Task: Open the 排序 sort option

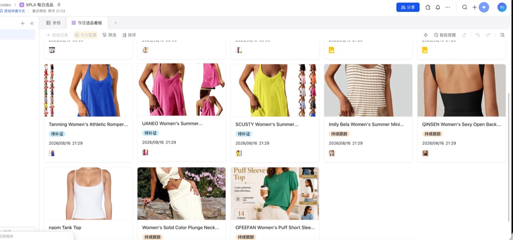Action: [x=129, y=35]
